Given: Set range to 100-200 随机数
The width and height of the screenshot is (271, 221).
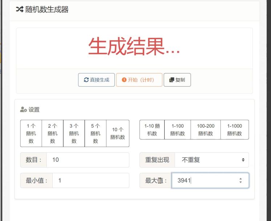Looking at the screenshot, I should point(206,130).
